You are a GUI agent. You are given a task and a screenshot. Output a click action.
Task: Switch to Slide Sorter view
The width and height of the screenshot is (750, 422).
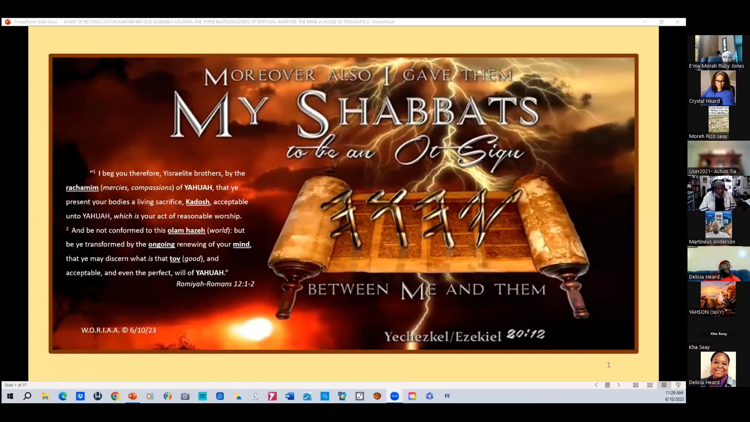click(650, 385)
